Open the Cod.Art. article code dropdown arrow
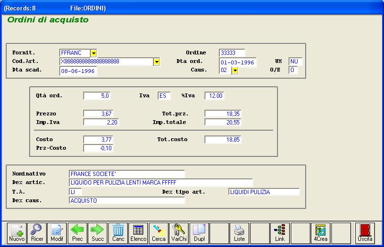The height and width of the screenshot is (247, 384). 157,62
